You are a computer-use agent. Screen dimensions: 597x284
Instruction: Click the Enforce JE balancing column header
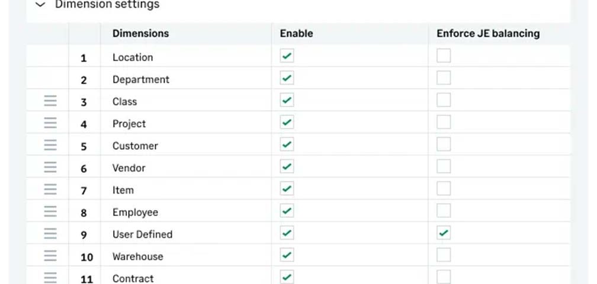point(488,34)
